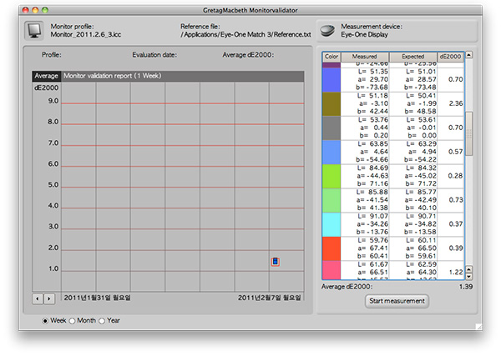Select the Year radio button
This screenshot has height=356, width=501.
102,320
